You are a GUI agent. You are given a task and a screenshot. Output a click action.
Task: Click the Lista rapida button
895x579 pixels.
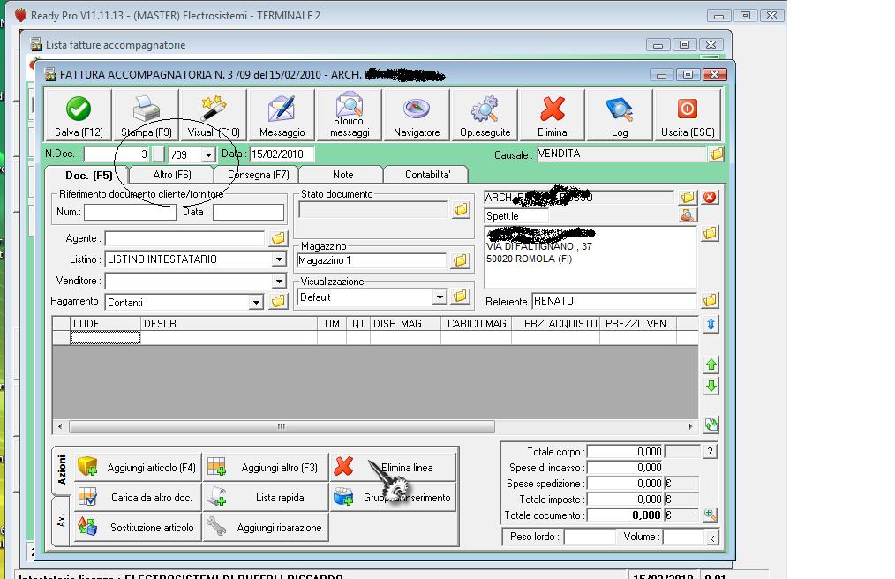(x=267, y=498)
